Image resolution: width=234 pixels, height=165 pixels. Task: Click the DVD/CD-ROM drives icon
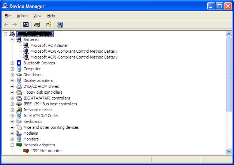coord(19,86)
